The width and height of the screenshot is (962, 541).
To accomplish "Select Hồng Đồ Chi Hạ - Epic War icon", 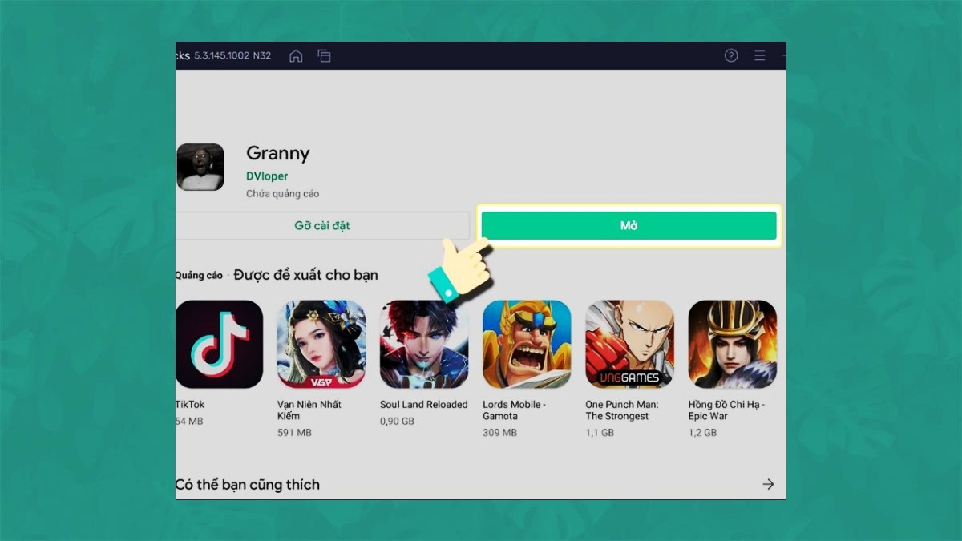I will click(x=732, y=344).
